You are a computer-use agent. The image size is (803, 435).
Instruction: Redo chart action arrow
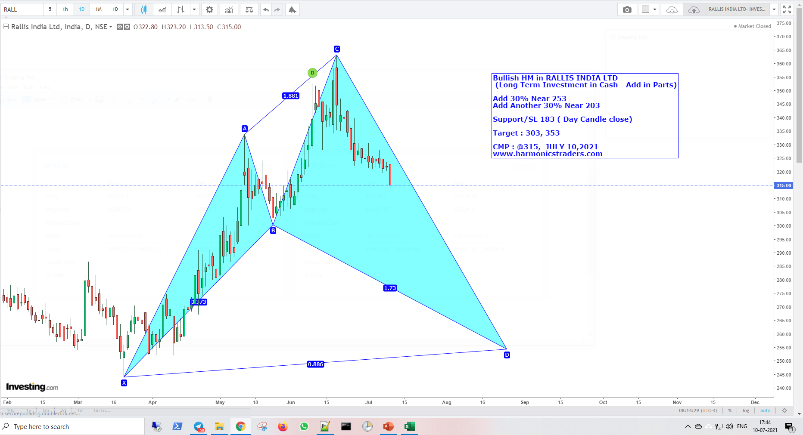coord(277,9)
